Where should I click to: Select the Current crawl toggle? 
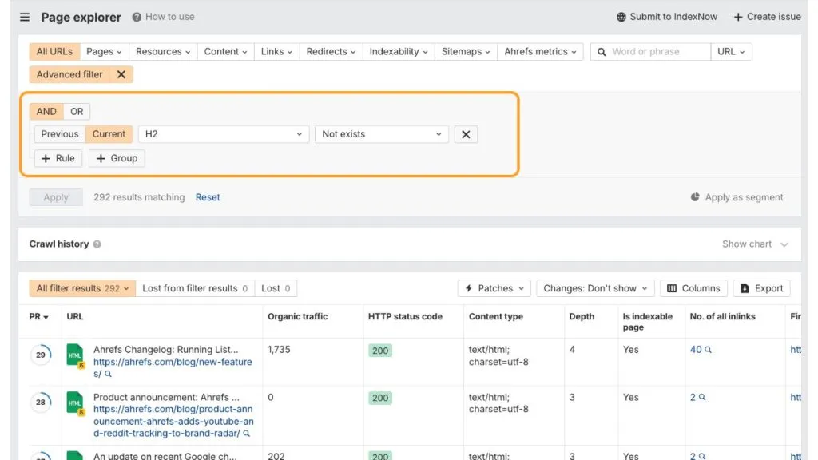point(109,134)
